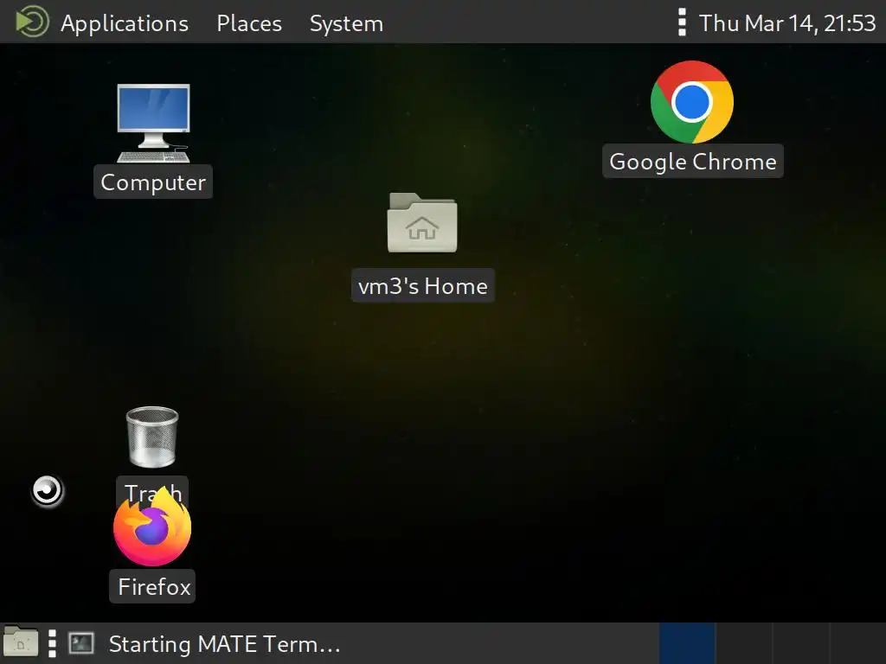The image size is (886, 664).
Task: Select the vm3's Home folder icon
Action: pyautogui.click(x=422, y=223)
